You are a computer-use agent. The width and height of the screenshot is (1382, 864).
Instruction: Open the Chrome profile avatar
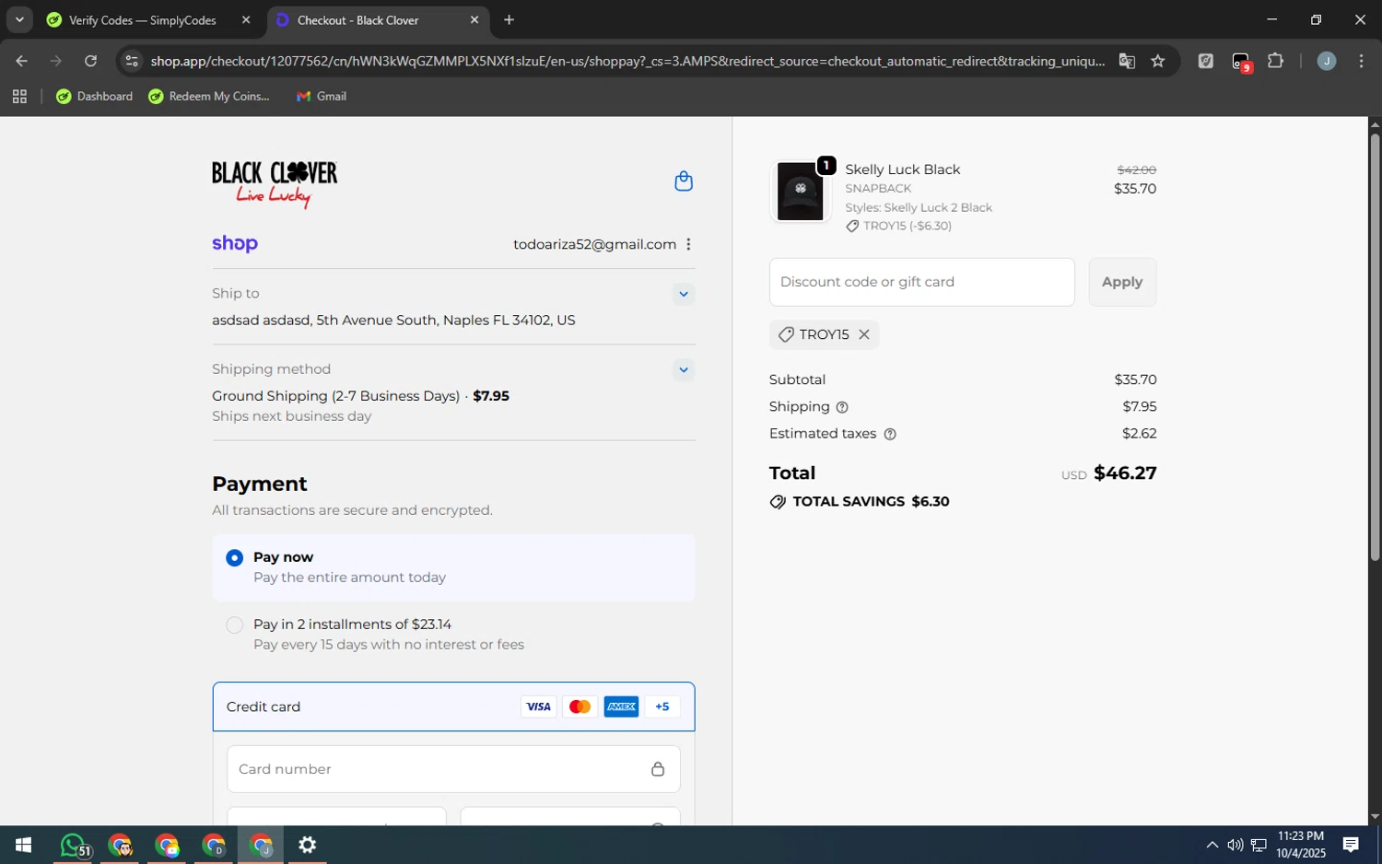1327,62
